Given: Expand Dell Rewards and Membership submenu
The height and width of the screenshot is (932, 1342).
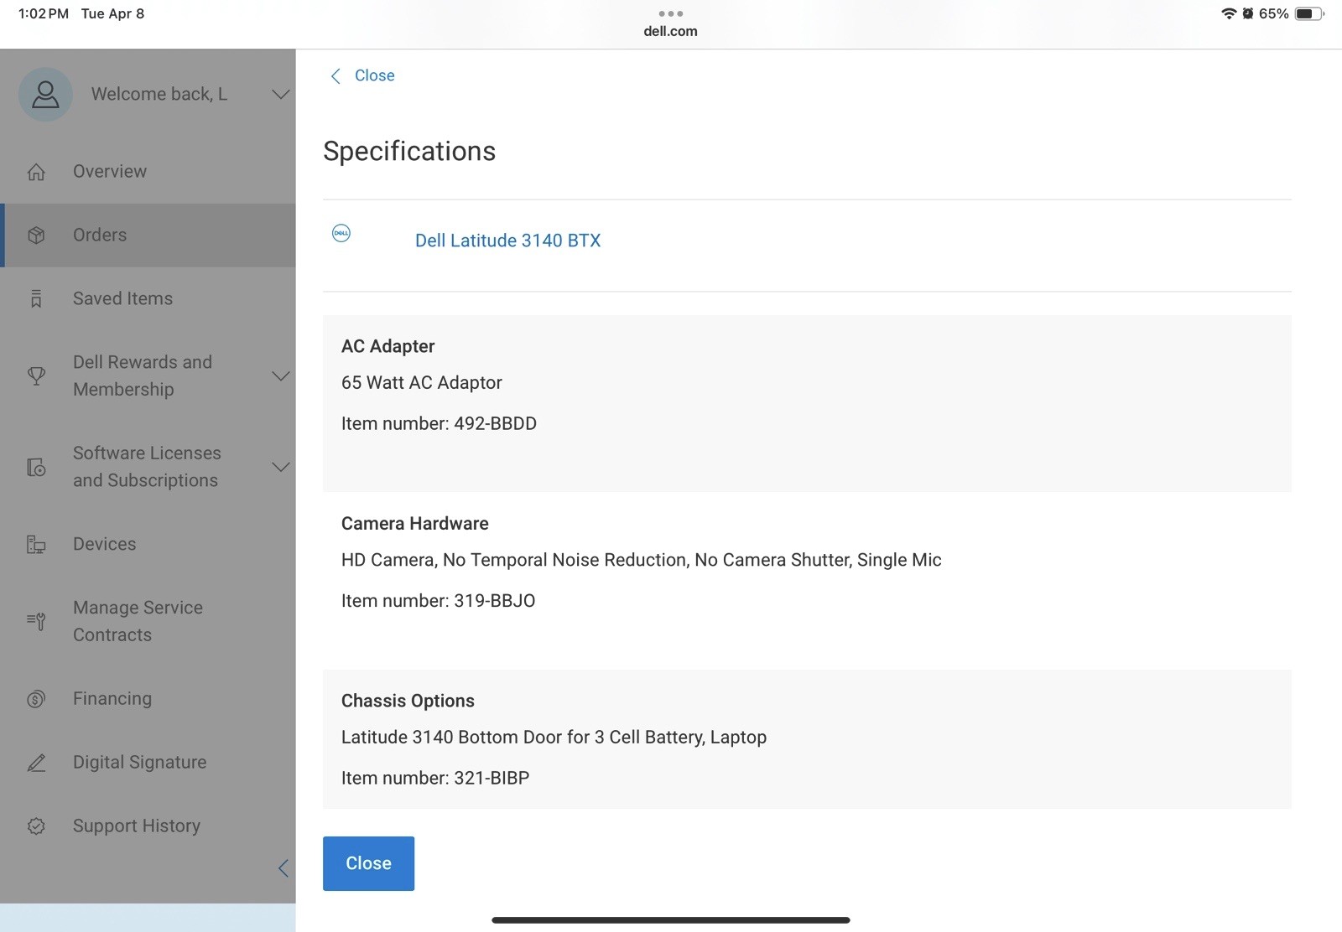Looking at the screenshot, I should coord(281,376).
